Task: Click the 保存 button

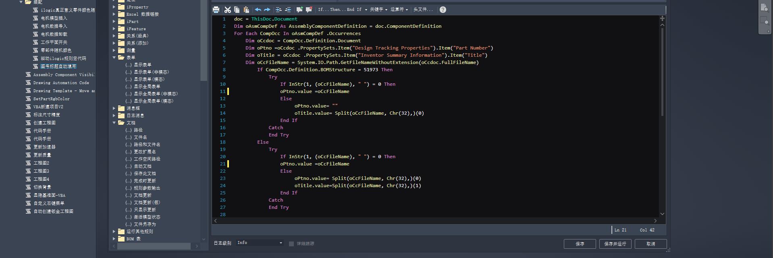Action: click(580, 244)
